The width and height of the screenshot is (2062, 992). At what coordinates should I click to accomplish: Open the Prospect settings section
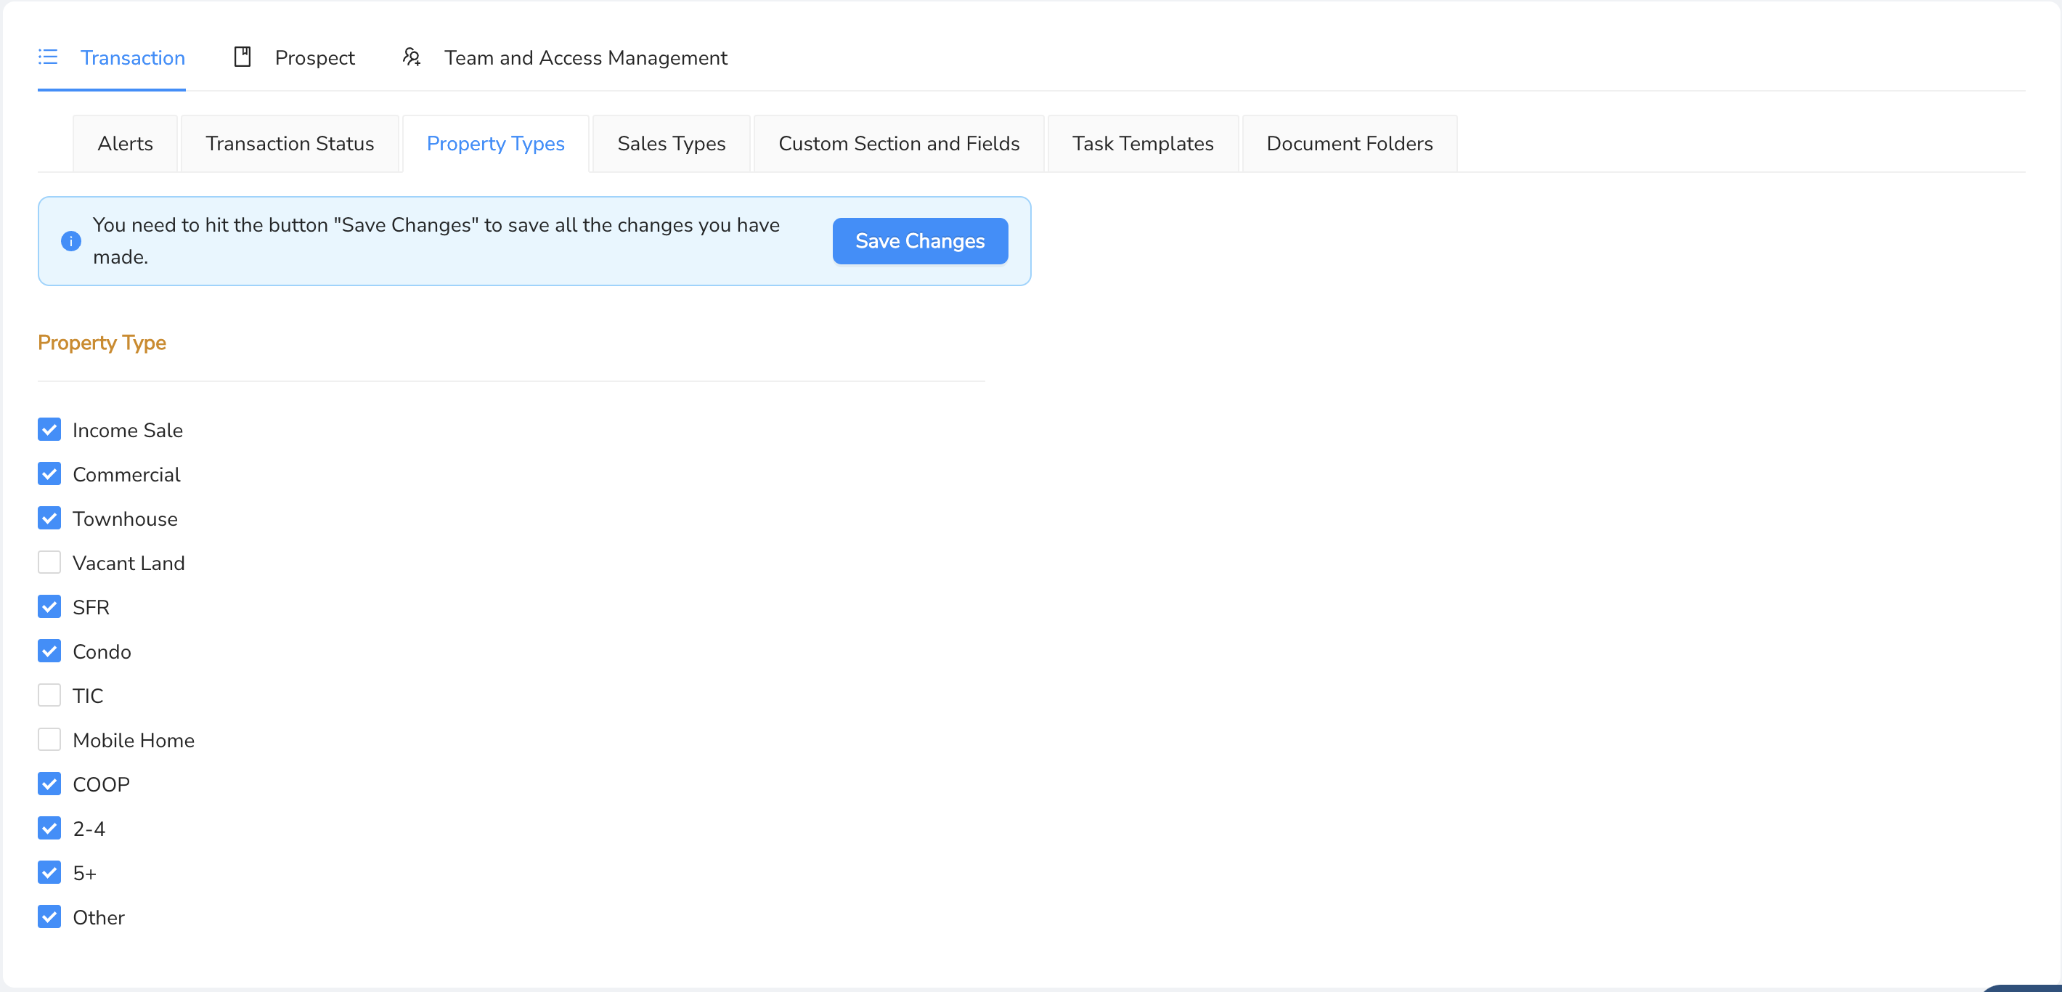(x=314, y=57)
